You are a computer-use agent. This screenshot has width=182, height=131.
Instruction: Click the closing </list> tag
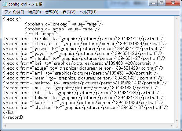[9, 112]
